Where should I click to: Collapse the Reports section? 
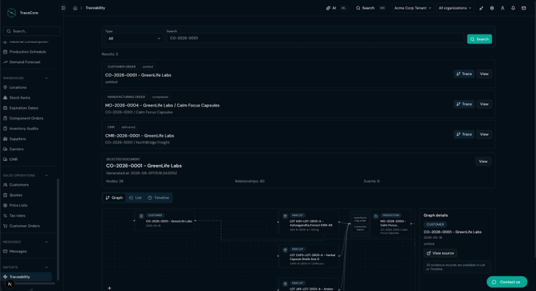46,268
